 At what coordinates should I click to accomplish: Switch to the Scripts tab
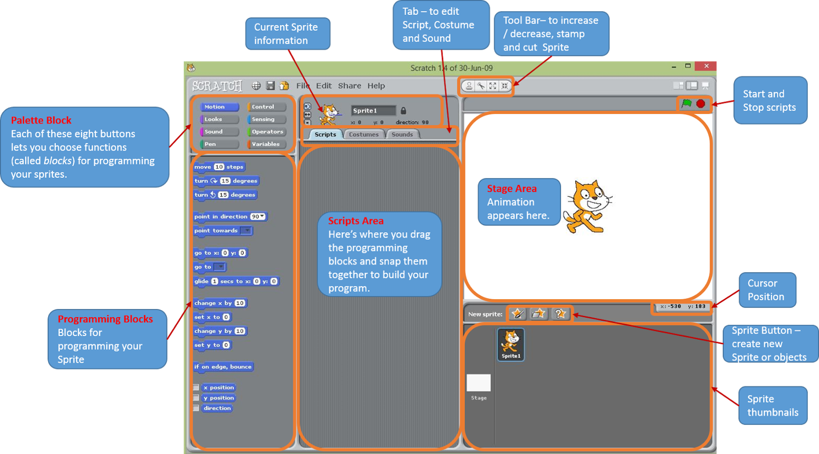click(x=325, y=134)
